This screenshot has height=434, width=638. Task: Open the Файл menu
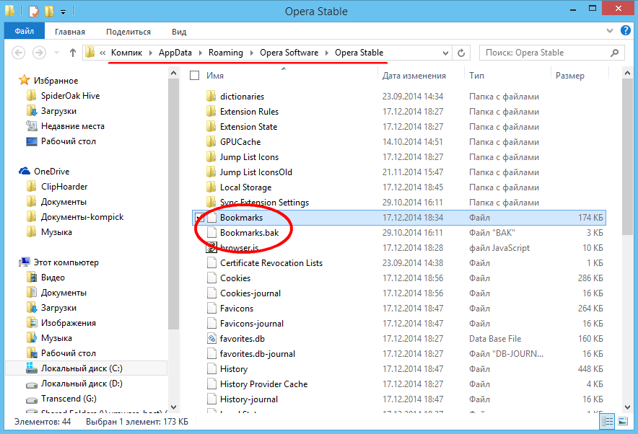pos(25,31)
